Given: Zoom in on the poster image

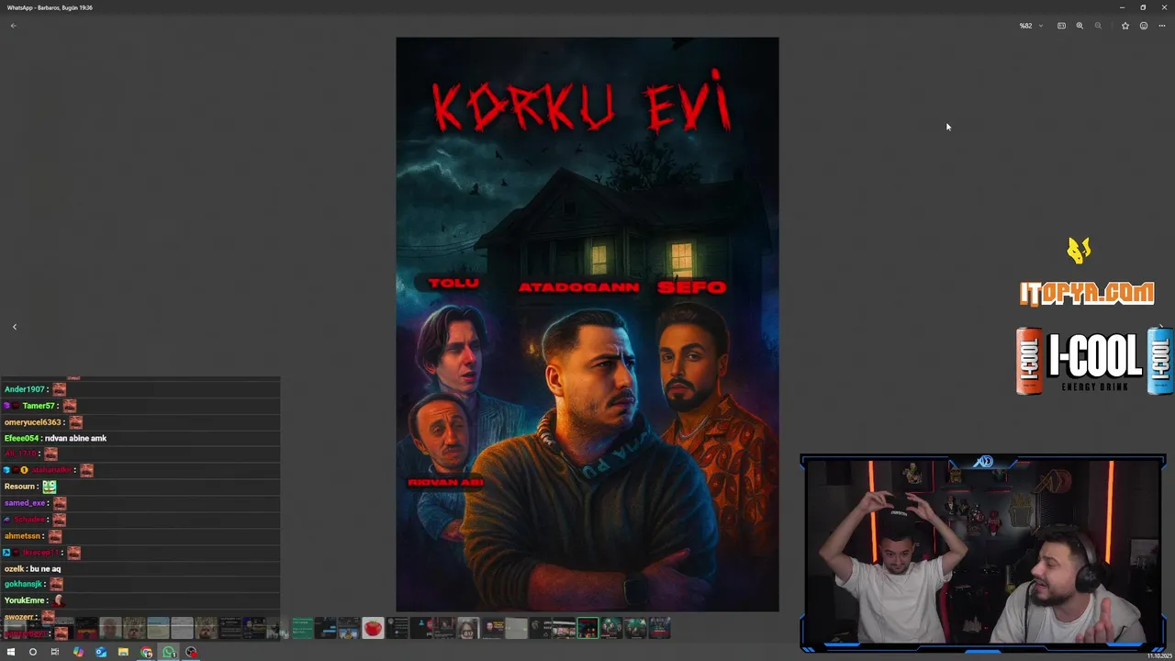Looking at the screenshot, I should [x=1080, y=26].
